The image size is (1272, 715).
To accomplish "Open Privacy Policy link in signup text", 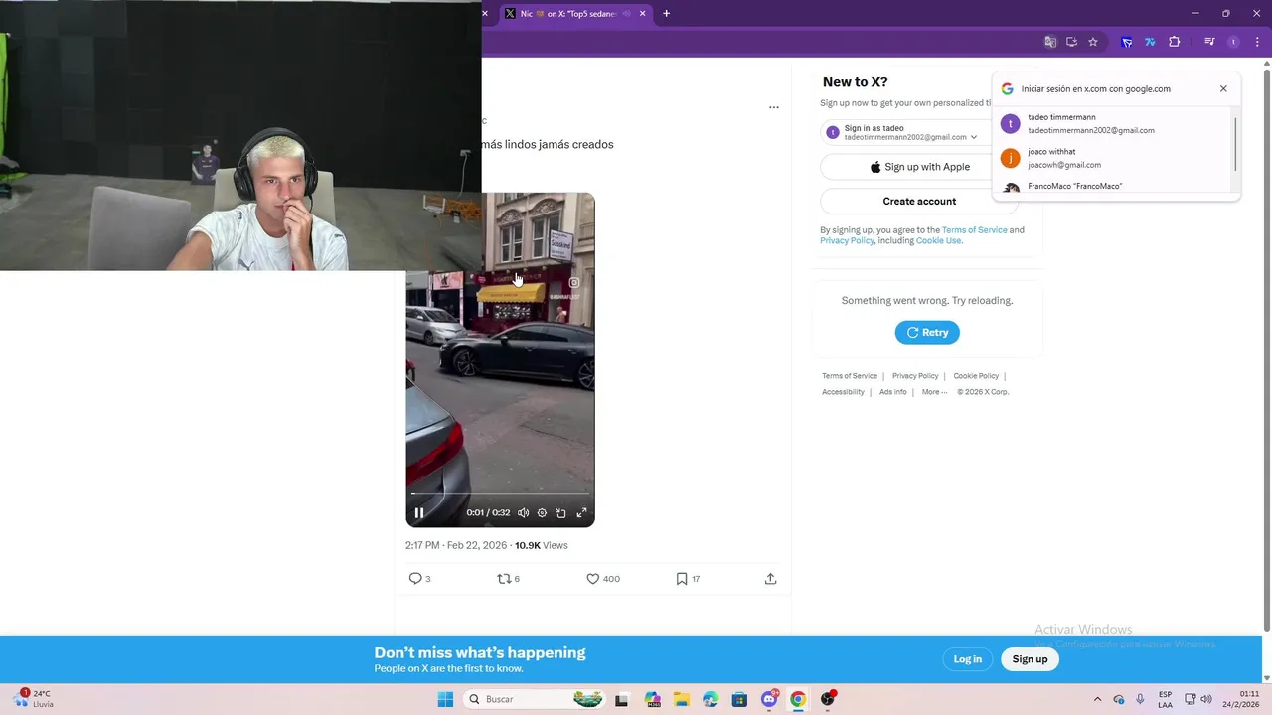I will pyautogui.click(x=847, y=241).
